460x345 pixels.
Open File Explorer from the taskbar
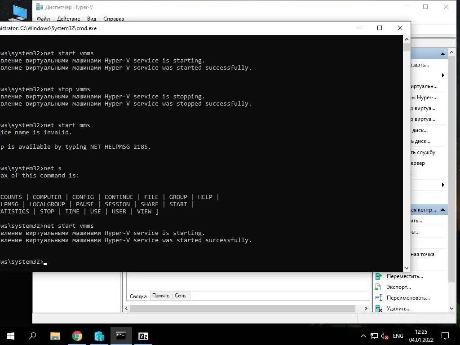pos(55,336)
